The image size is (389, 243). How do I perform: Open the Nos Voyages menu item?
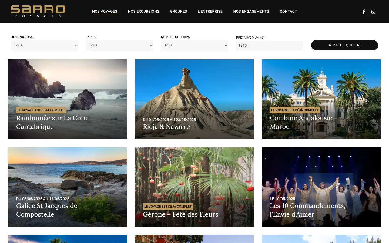pyautogui.click(x=105, y=11)
